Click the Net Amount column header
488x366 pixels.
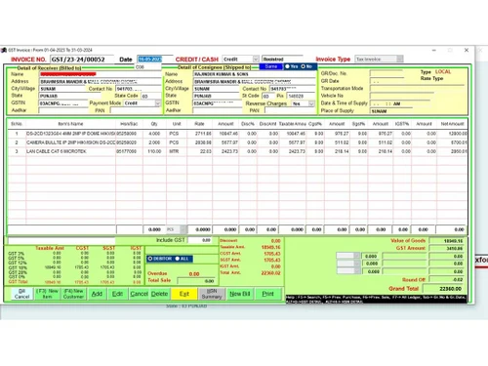[452, 124]
